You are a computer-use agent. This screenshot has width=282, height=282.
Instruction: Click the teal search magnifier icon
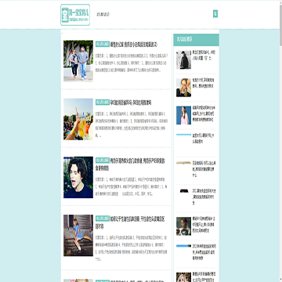coord(215,14)
